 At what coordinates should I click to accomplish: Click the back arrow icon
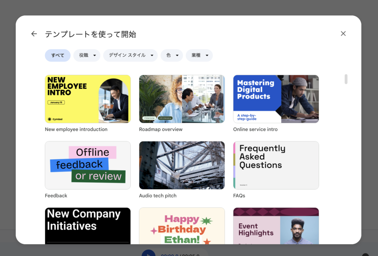click(x=34, y=34)
